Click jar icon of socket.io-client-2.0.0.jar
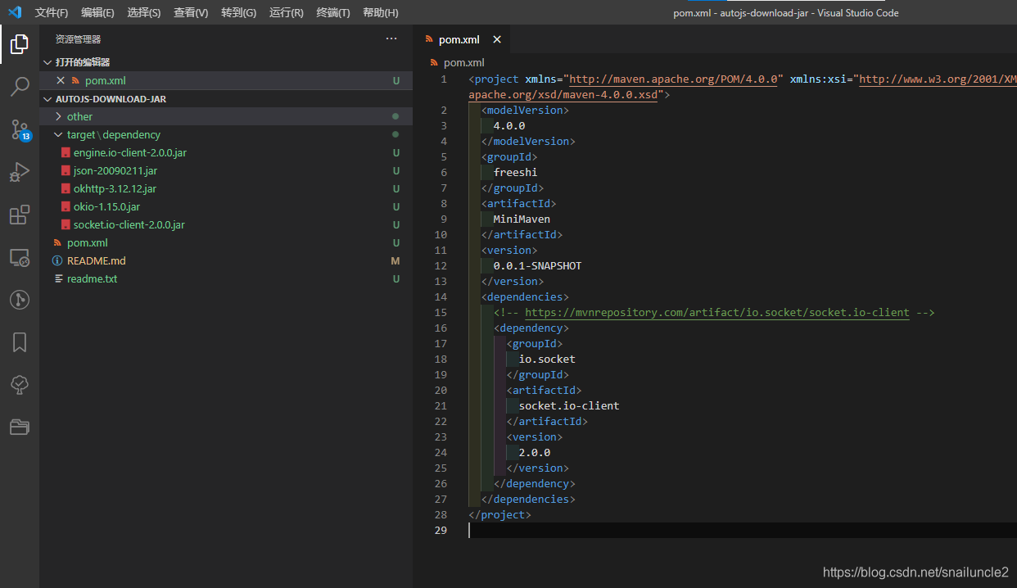Viewport: 1017px width, 588px height. click(66, 224)
